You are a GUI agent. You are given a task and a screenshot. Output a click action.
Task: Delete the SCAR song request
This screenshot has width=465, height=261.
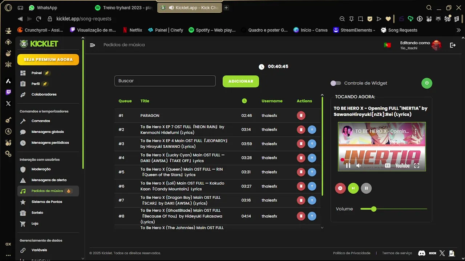point(301,200)
